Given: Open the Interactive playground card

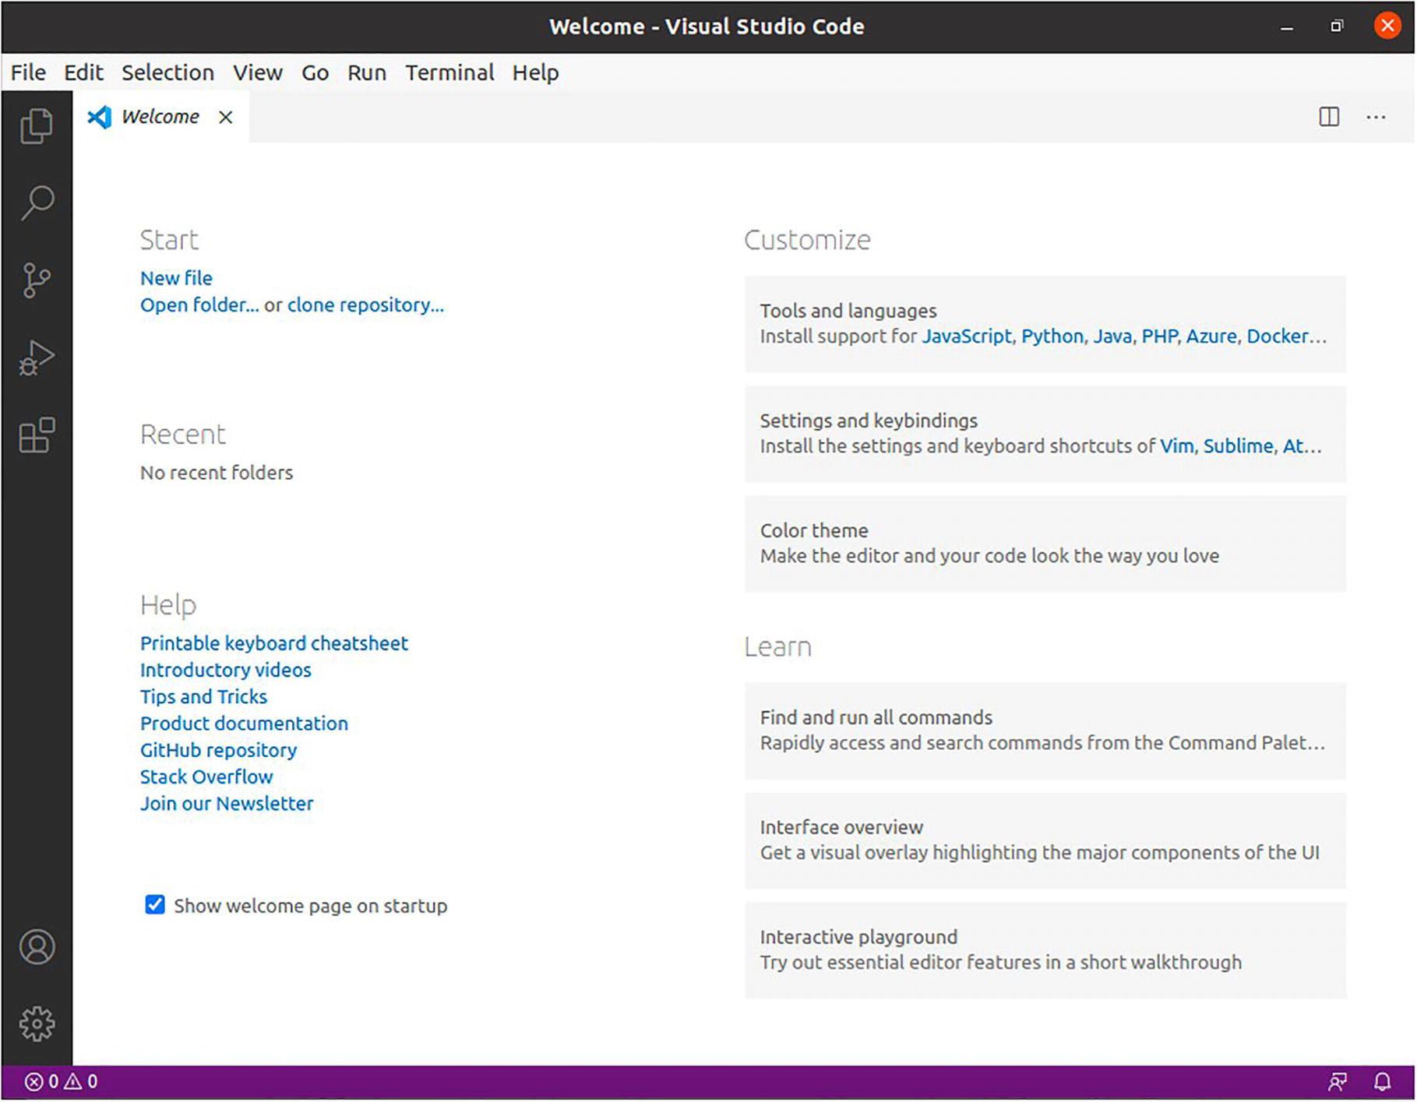Looking at the screenshot, I should pos(1045,950).
